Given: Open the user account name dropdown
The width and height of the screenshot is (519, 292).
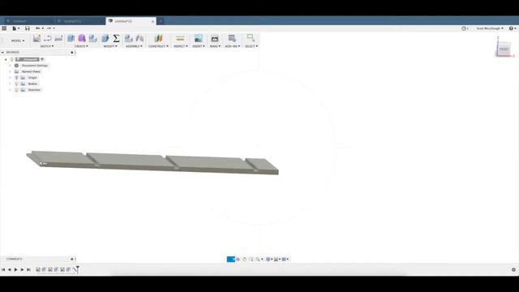Looking at the screenshot, I should tap(490, 28).
